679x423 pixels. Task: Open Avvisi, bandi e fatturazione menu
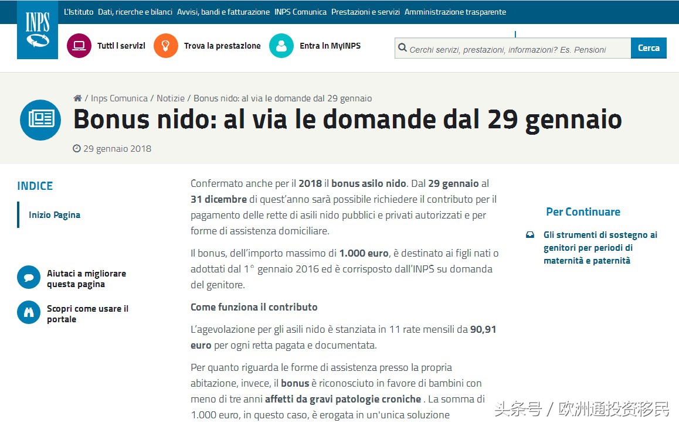click(x=223, y=12)
